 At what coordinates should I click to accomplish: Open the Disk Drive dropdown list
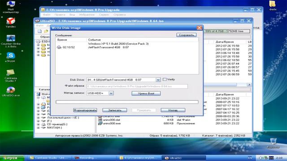pos(158,80)
